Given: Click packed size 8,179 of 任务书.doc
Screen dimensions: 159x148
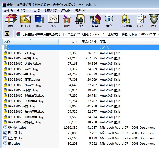Looking at the screenshot, I should [x=93, y=138].
